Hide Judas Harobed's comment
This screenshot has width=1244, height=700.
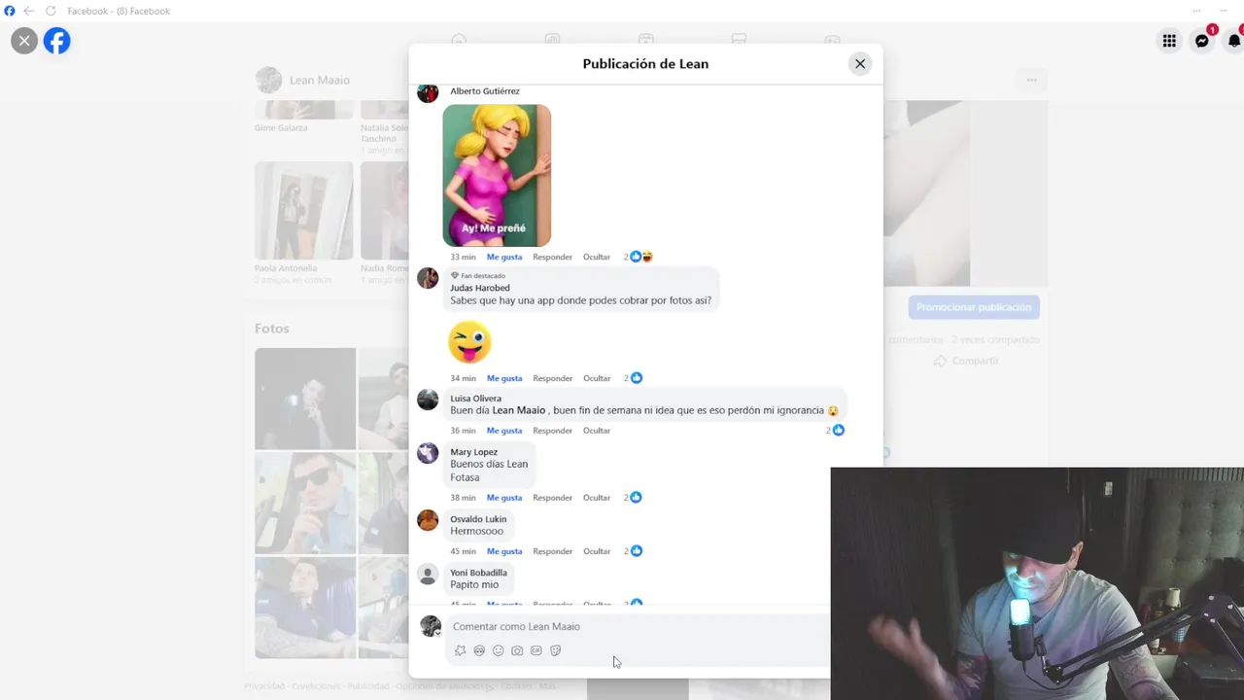597,378
